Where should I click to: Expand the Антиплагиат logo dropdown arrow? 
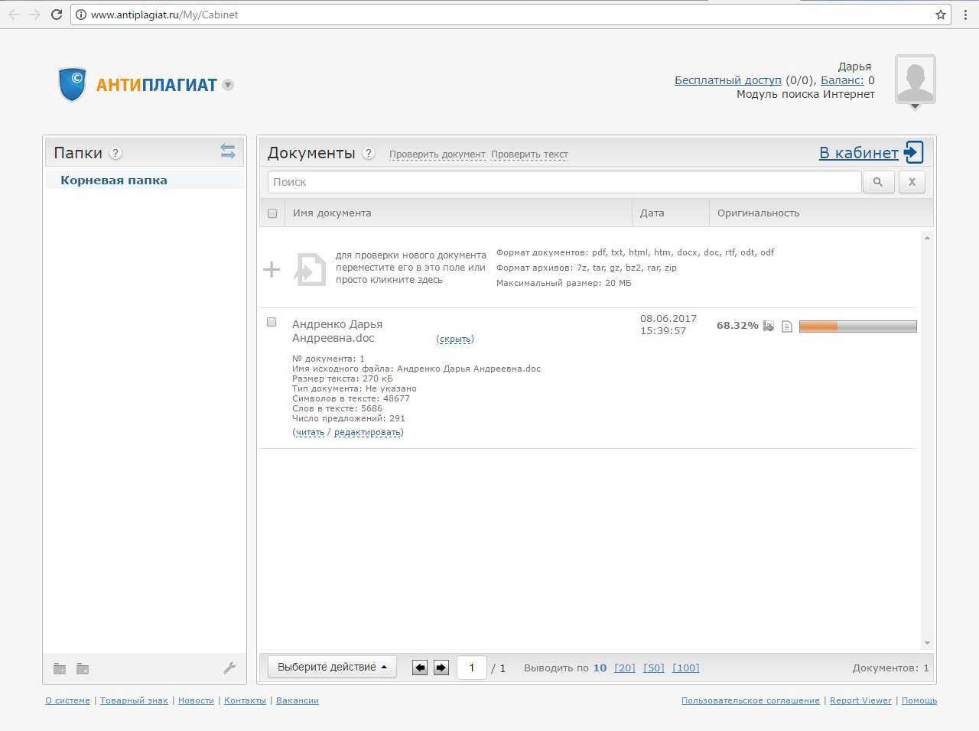click(x=228, y=85)
